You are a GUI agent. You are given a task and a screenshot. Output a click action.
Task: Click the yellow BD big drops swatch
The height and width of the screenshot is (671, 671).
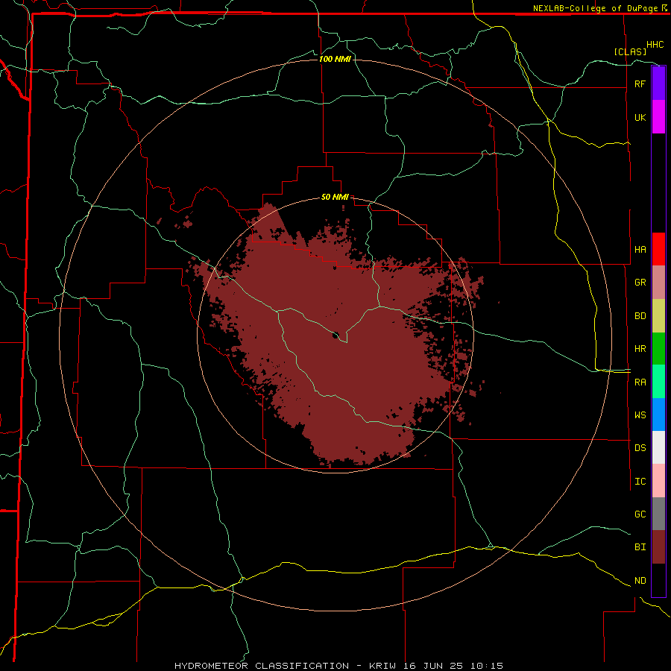coord(658,316)
